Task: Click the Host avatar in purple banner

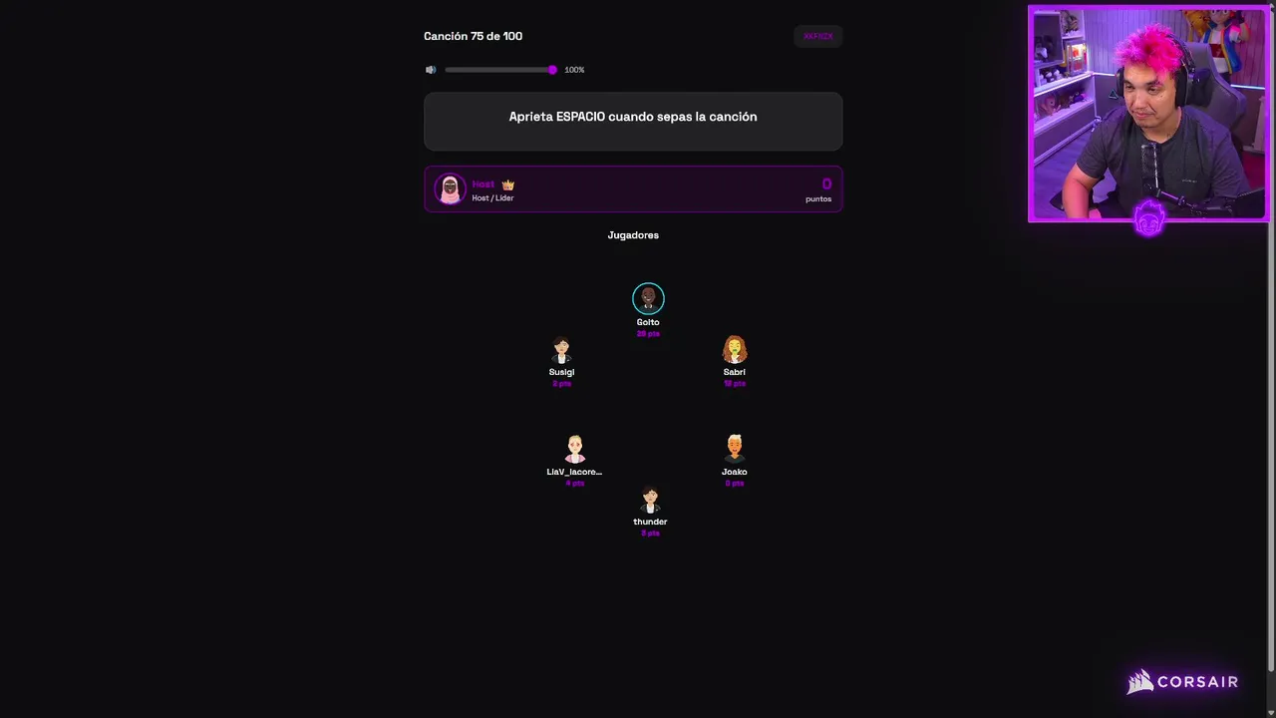Action: point(450,188)
